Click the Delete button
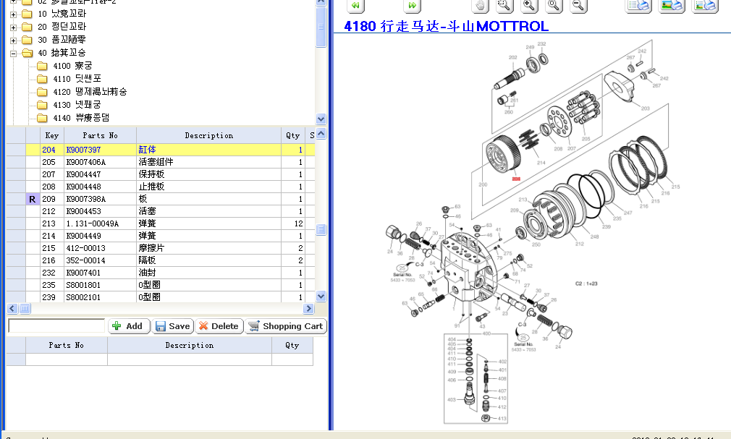Screen dimensions: 731x439 tap(219, 326)
